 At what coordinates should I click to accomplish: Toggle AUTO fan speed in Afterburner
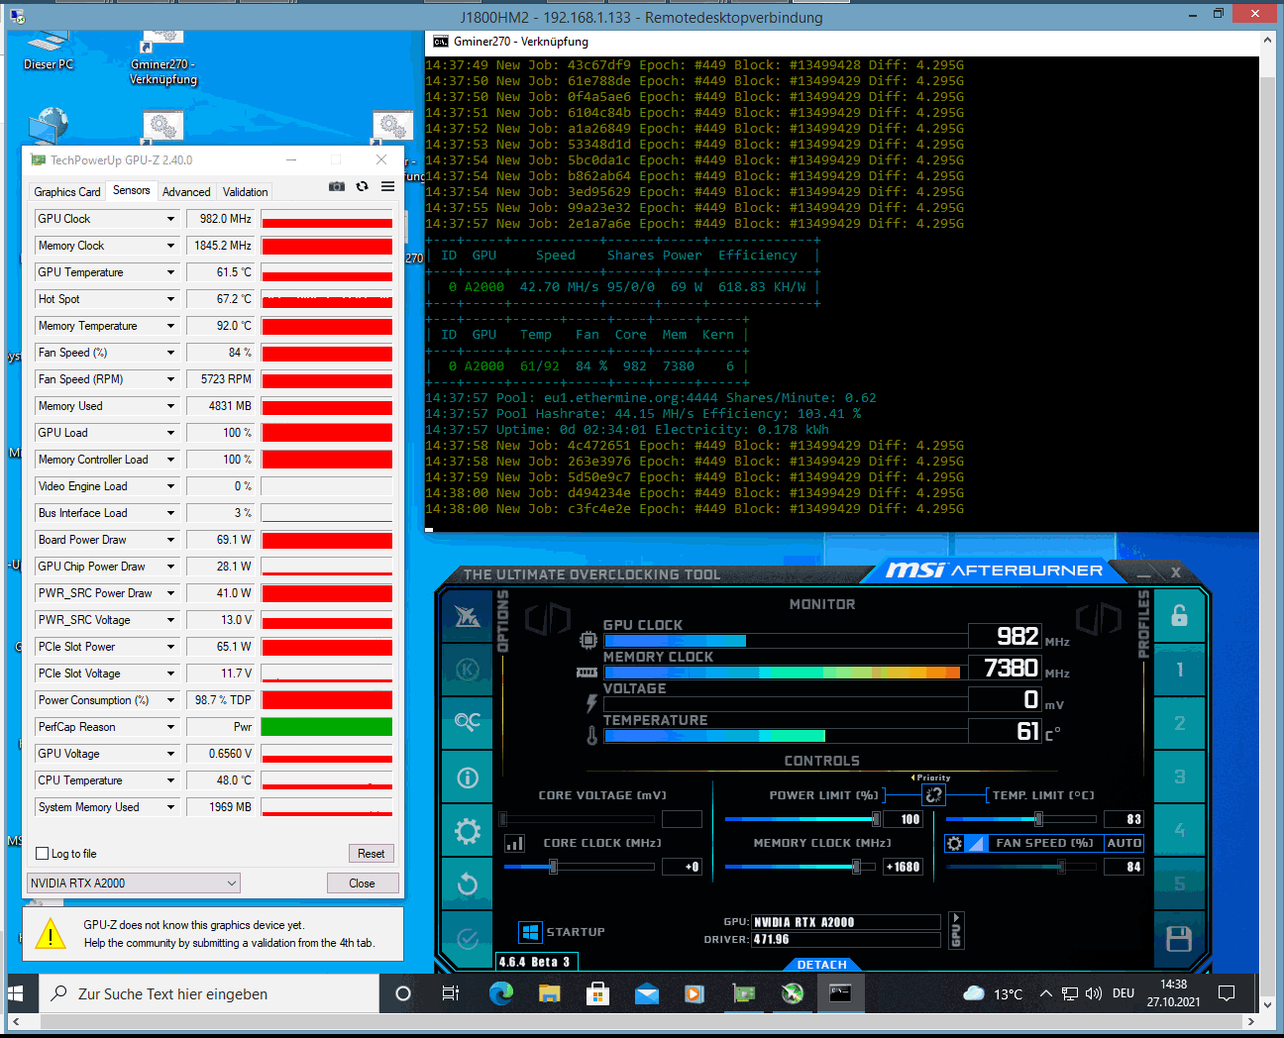point(1123,843)
